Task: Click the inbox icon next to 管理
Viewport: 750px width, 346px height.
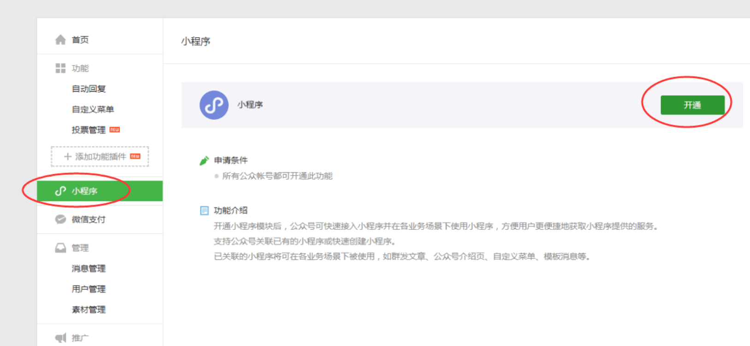Action: tap(60, 248)
